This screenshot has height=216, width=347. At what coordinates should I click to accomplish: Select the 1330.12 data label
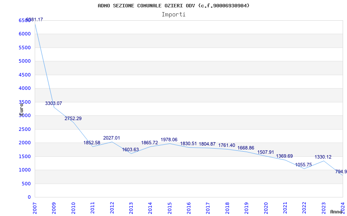[323, 157]
